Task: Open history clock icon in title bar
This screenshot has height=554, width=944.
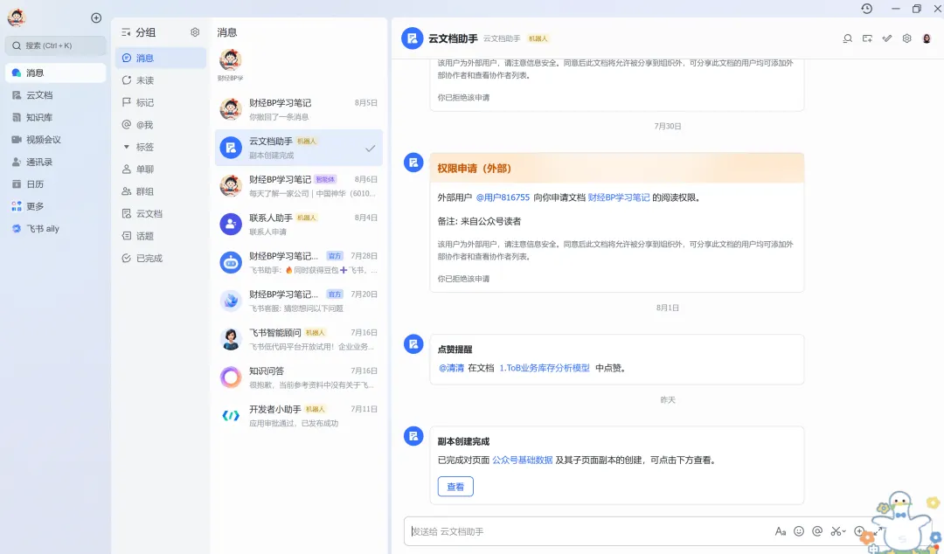Action: point(866,9)
